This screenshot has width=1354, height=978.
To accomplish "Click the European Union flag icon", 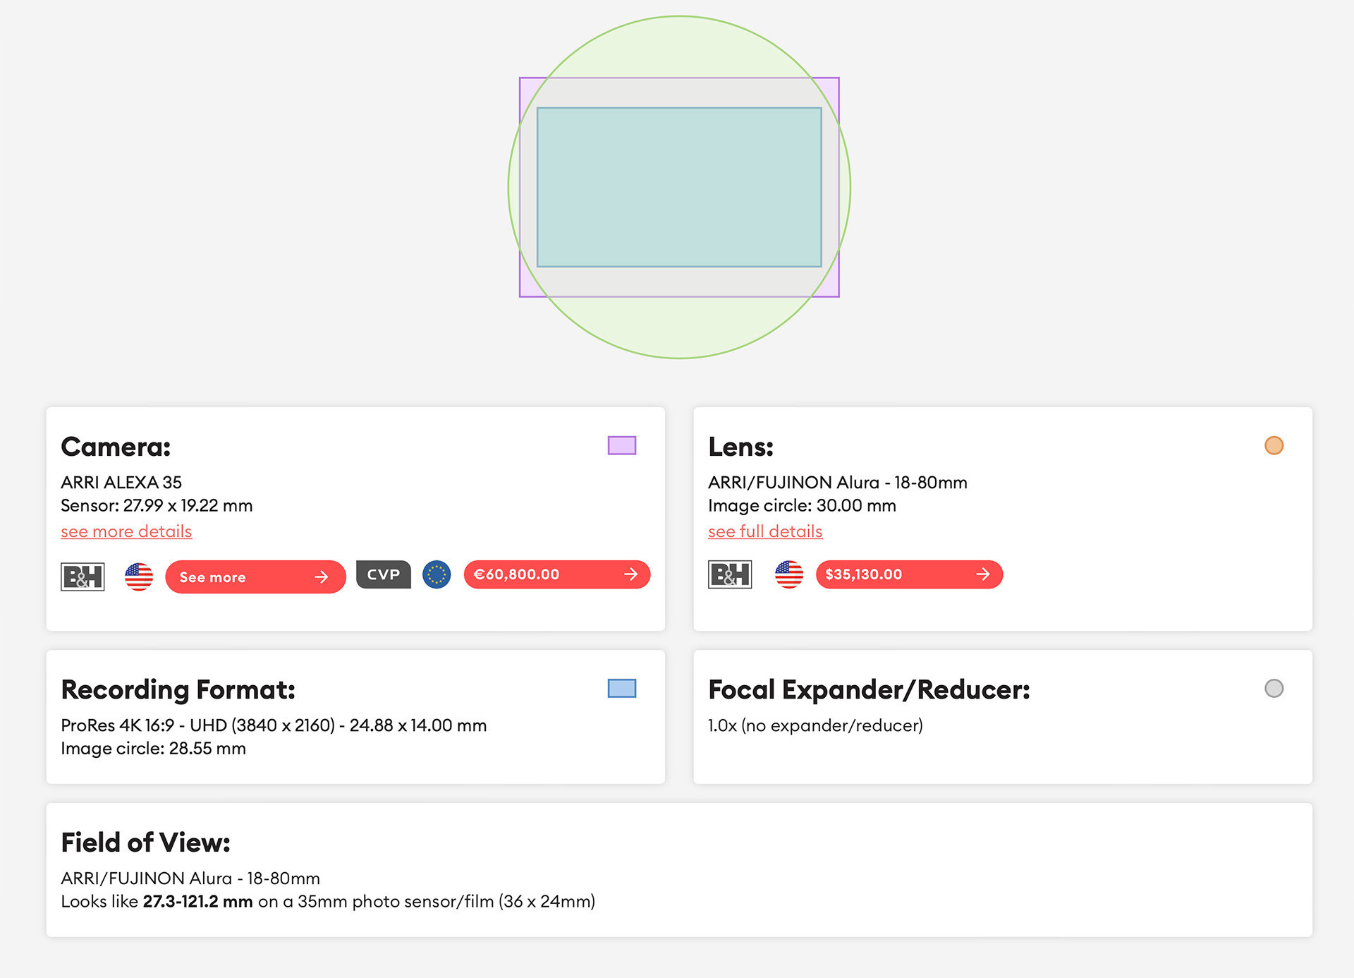I will pyautogui.click(x=437, y=574).
